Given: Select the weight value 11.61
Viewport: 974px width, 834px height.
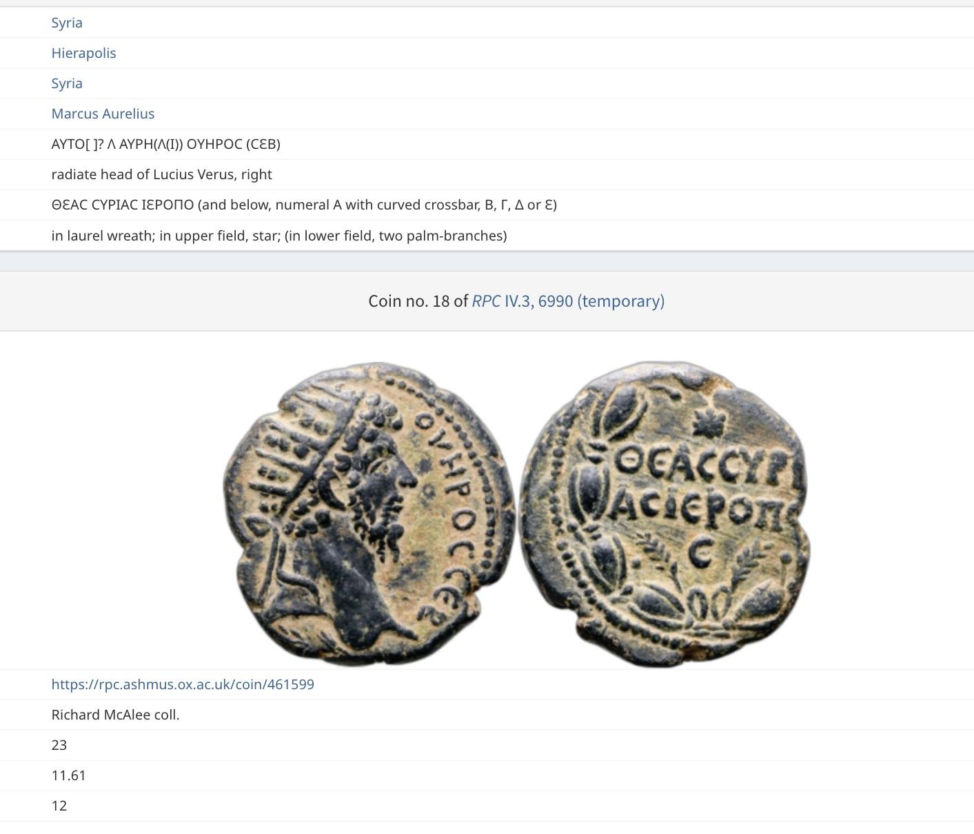Looking at the screenshot, I should pyautogui.click(x=68, y=775).
